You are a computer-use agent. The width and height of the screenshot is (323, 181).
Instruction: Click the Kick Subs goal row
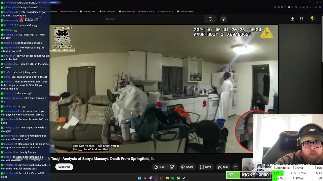298,178
